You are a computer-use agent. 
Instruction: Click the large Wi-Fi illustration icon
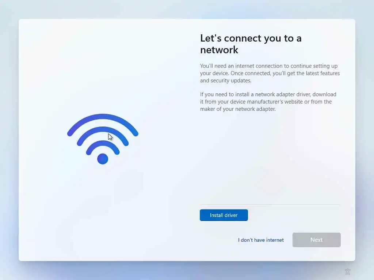(x=103, y=139)
